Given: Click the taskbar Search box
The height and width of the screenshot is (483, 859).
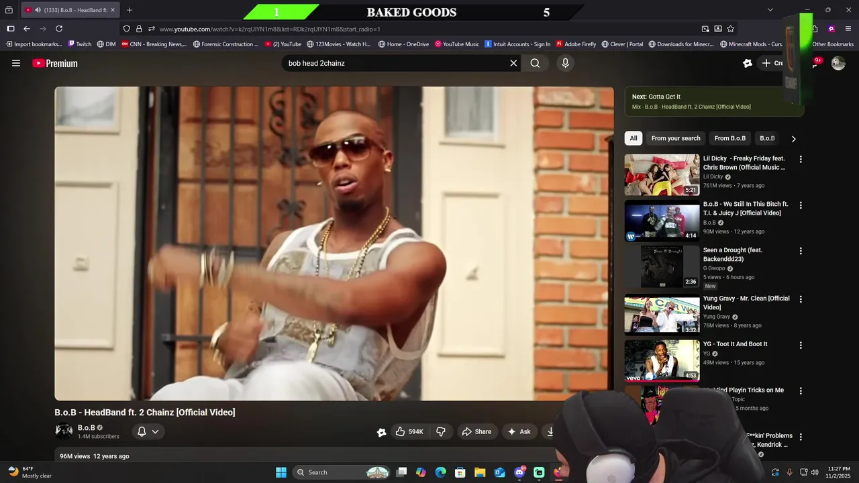Looking at the screenshot, I should (342, 472).
